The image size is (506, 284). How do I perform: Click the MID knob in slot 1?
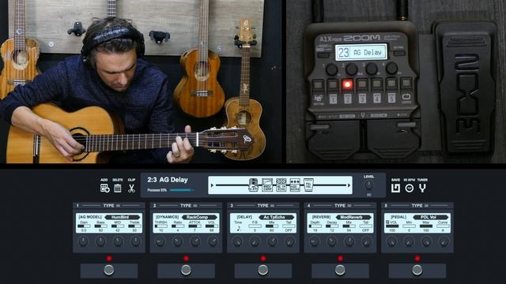(x=118, y=241)
